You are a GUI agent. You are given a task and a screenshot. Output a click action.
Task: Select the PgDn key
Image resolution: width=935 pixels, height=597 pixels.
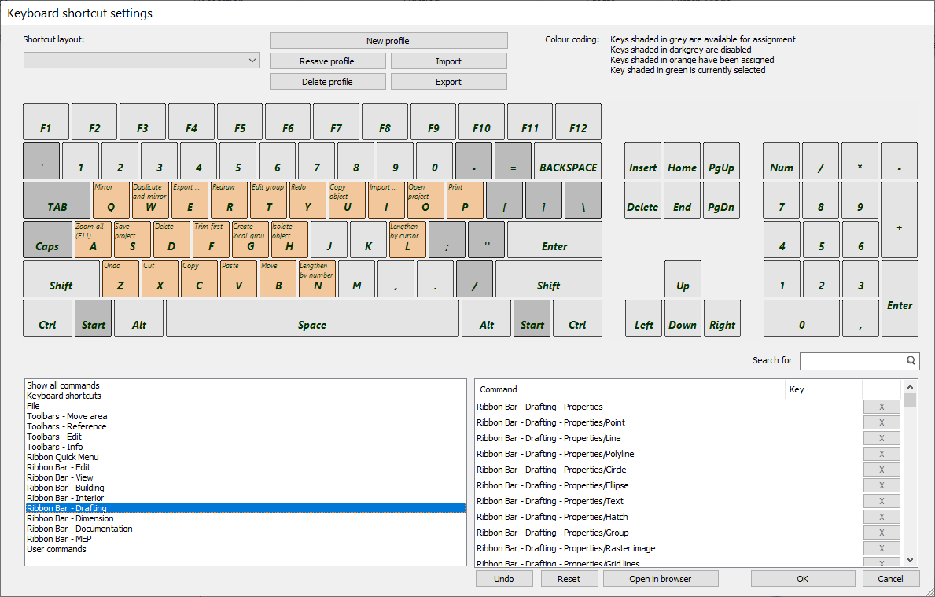[722, 200]
